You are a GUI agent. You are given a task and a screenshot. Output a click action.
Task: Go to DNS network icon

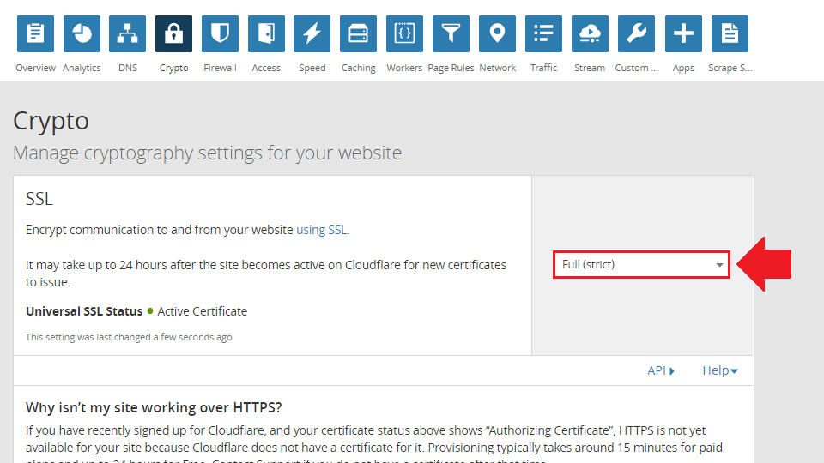(x=128, y=34)
